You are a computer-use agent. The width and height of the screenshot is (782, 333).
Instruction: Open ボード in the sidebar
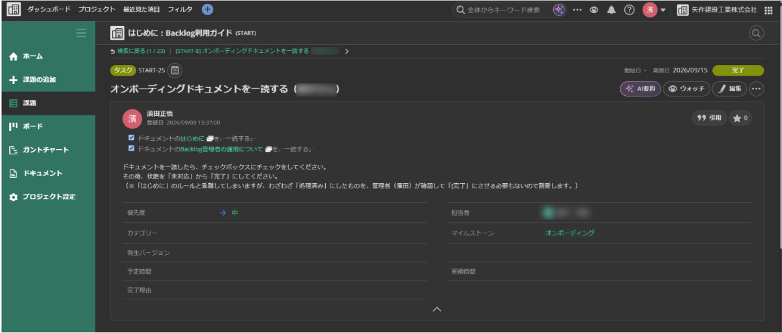(x=48, y=126)
